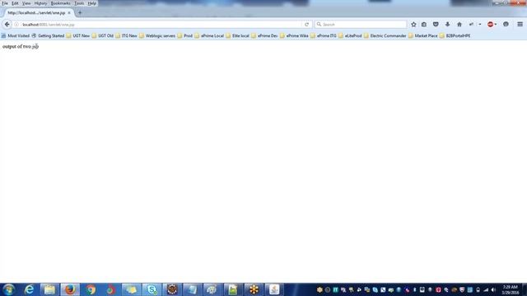Open the Getting Started bookmark
527x296 pixels.
48,35
